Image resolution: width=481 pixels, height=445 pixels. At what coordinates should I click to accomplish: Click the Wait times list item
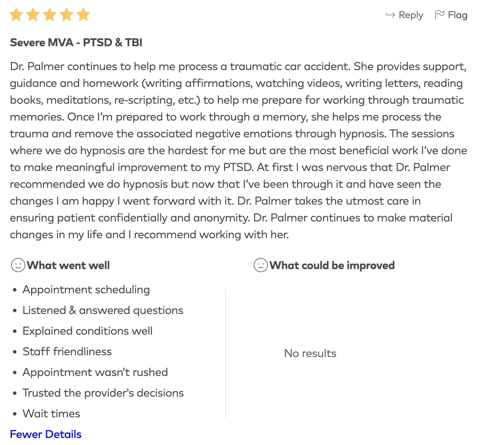coord(51,413)
